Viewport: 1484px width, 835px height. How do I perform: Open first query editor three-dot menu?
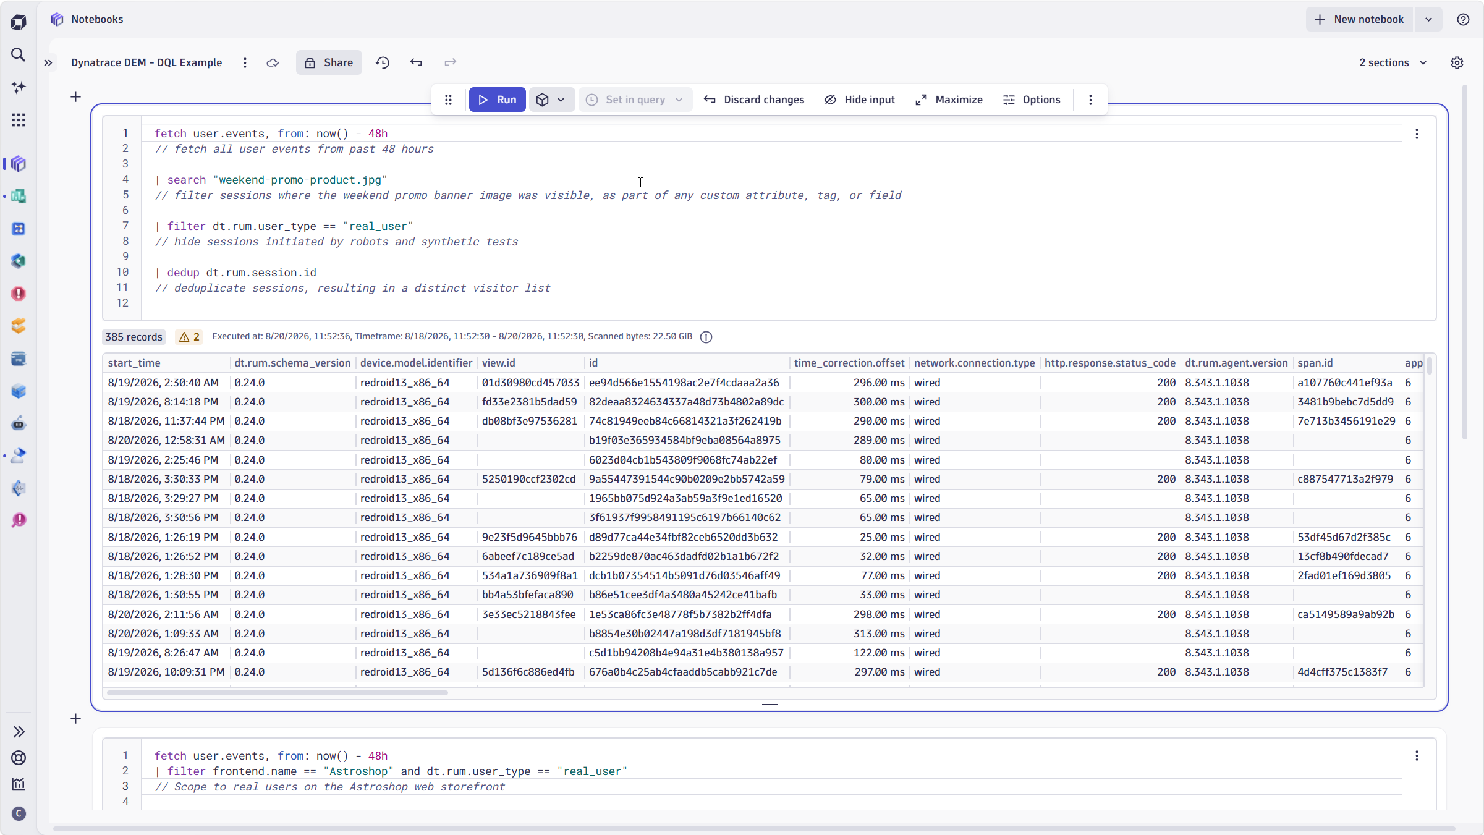[1417, 134]
